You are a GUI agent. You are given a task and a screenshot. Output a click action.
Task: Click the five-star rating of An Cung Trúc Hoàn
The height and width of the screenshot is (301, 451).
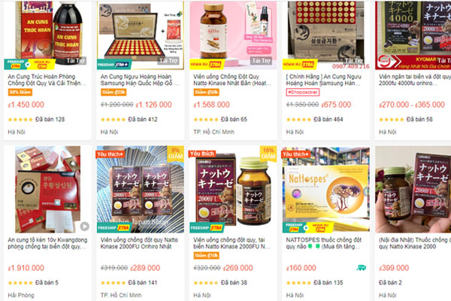coord(20,120)
